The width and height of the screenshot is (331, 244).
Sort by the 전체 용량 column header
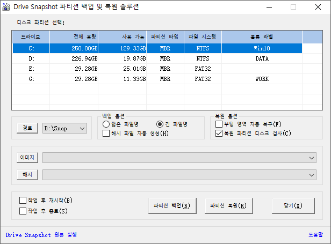tap(74, 37)
